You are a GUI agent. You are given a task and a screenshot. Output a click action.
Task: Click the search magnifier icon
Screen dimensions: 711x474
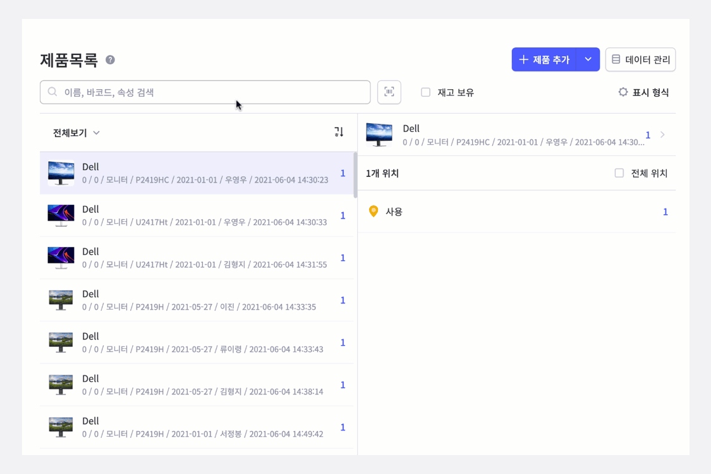tap(52, 92)
